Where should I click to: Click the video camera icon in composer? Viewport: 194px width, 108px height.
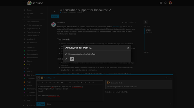point(62,82)
